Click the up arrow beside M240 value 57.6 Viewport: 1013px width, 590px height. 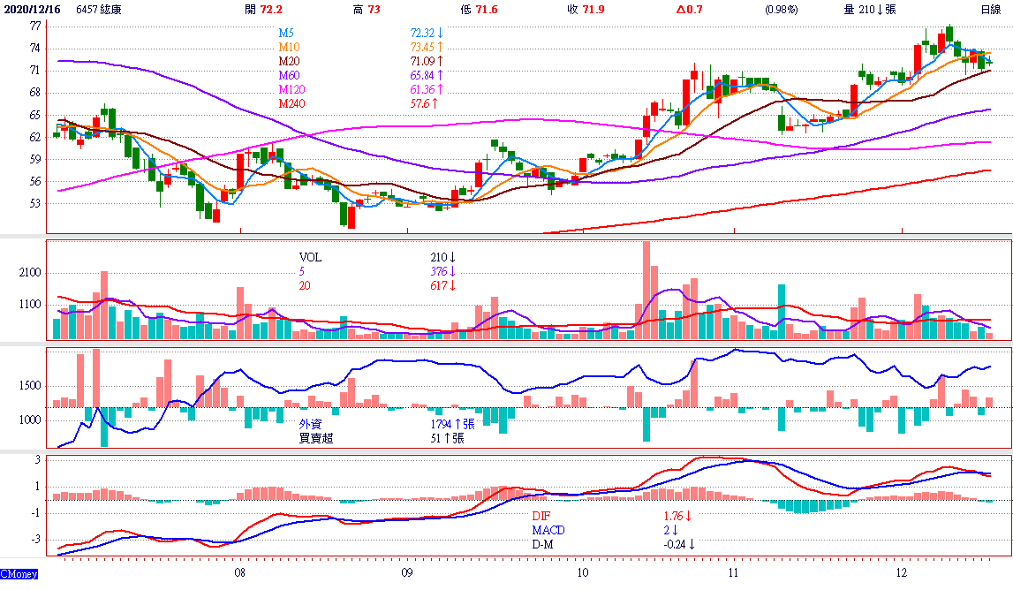435,104
